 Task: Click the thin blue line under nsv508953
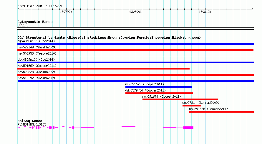(x=135, y=56)
